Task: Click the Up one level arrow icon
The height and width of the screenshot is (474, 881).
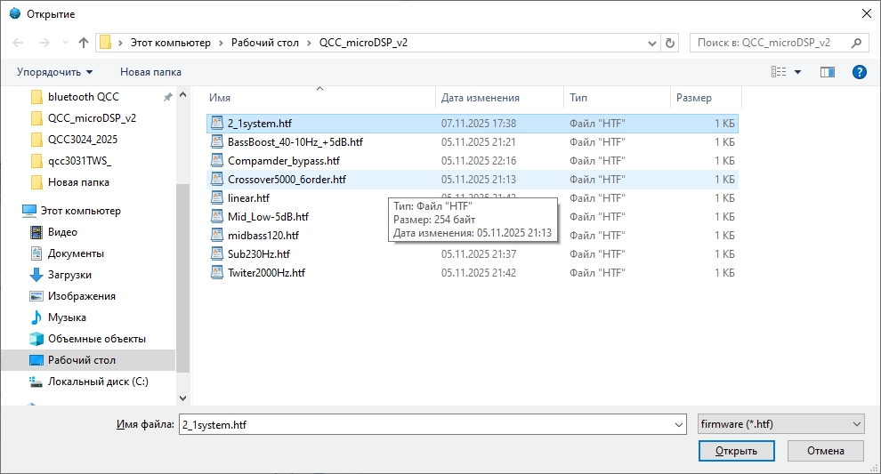Action: pyautogui.click(x=84, y=43)
